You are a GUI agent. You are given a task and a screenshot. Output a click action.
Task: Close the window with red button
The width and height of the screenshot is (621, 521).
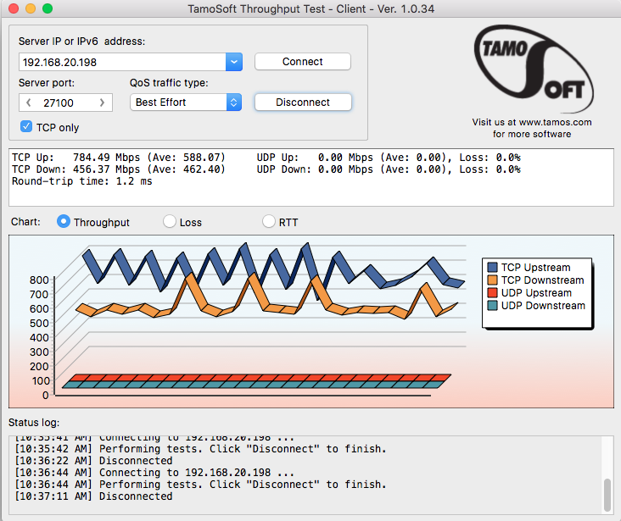[14, 8]
